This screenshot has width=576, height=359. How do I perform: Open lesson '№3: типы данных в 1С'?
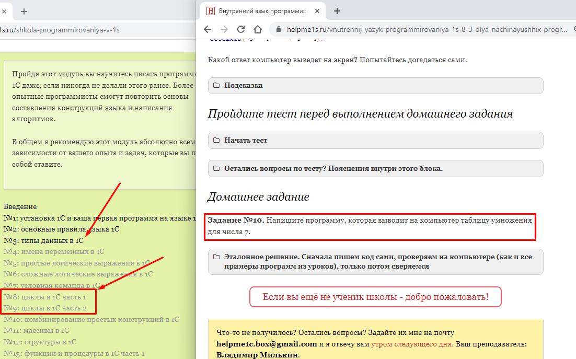pos(44,240)
